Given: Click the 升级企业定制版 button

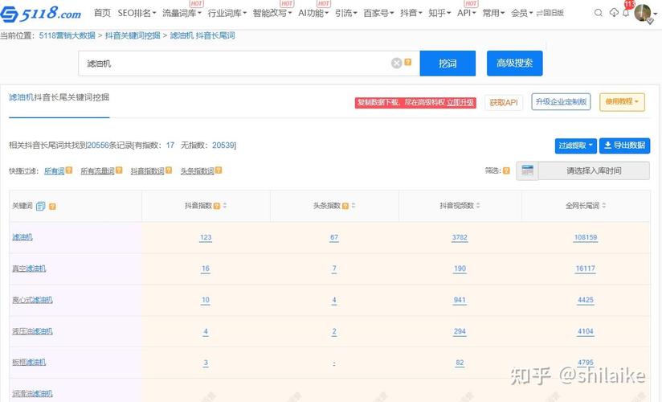Looking at the screenshot, I should 561,102.
